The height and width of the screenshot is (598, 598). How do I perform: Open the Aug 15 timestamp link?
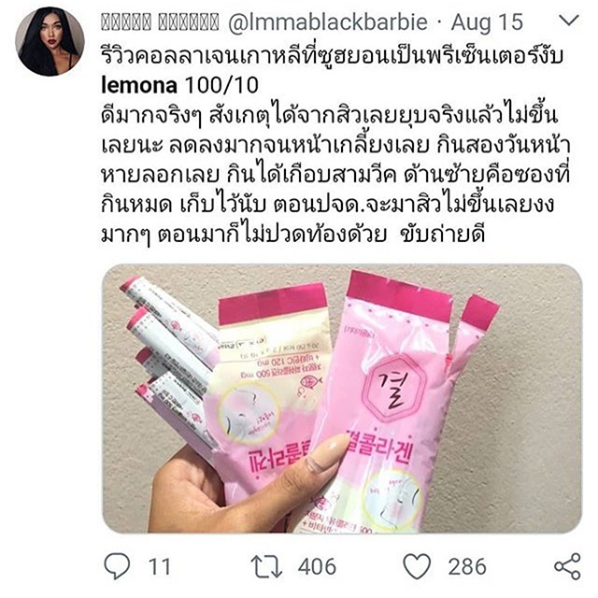[x=487, y=22]
